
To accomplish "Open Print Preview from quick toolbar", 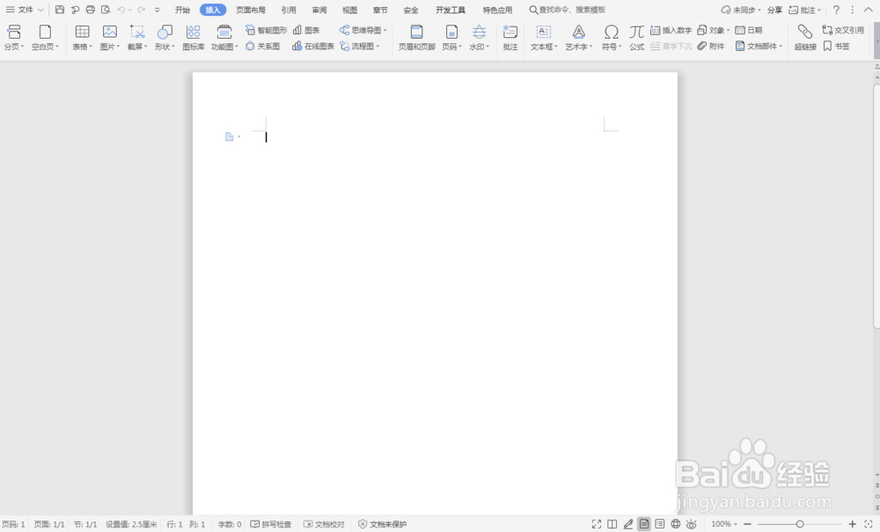I will pyautogui.click(x=106, y=10).
